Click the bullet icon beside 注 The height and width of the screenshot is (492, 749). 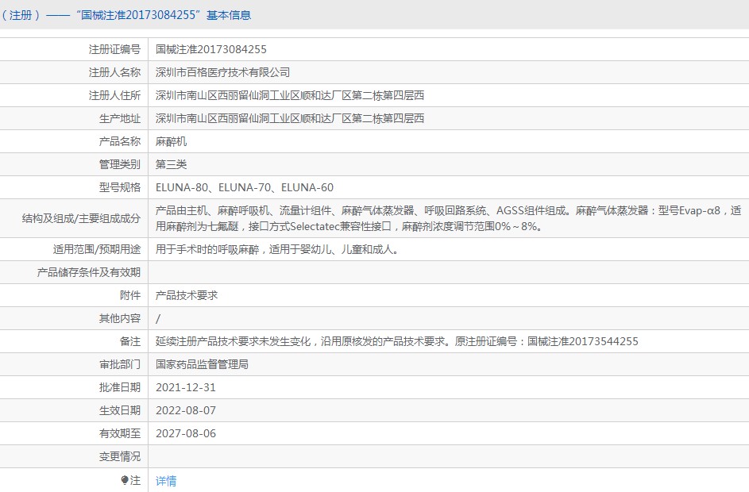[124, 481]
